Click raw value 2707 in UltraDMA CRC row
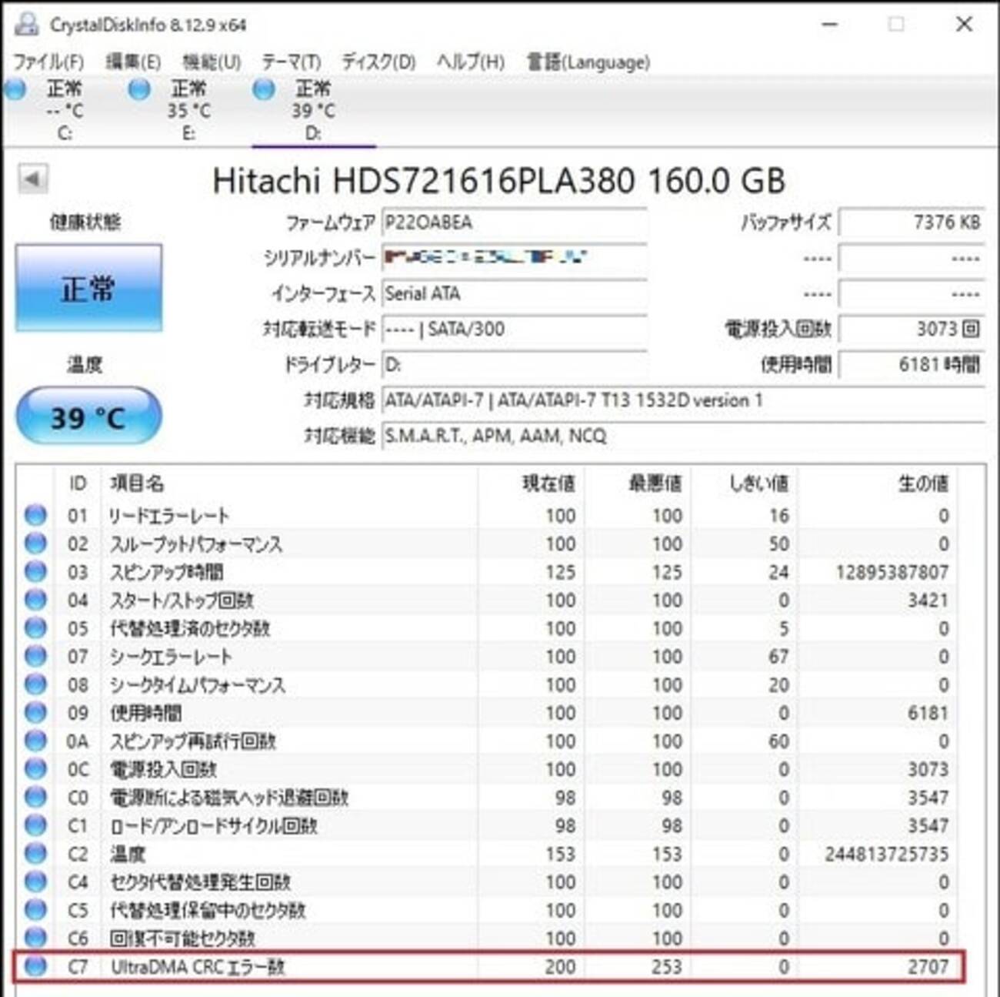 click(x=927, y=966)
